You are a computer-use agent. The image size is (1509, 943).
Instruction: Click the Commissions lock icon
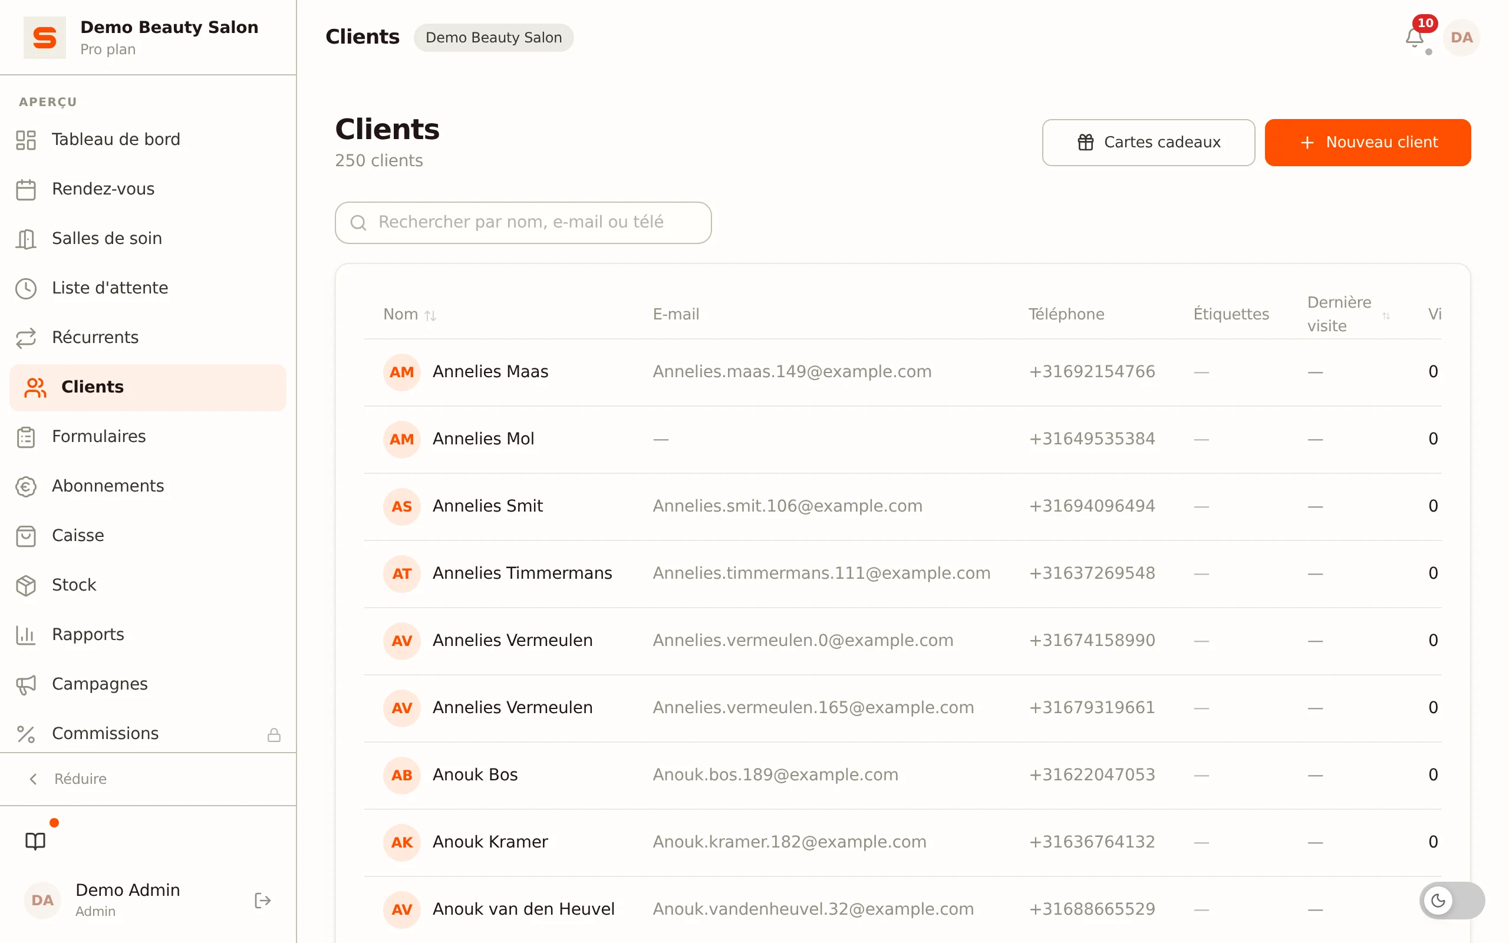pos(274,735)
